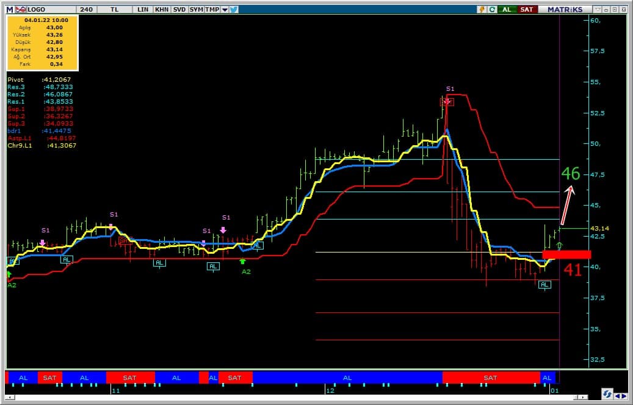The height and width of the screenshot is (405, 633).
Task: Select the SVD toolbar item
Action: click(x=179, y=9)
